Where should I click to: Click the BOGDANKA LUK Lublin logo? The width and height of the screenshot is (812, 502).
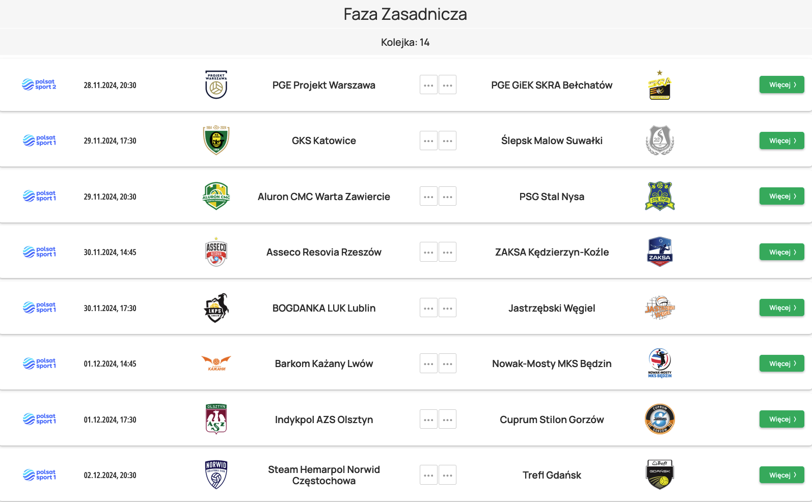click(216, 308)
